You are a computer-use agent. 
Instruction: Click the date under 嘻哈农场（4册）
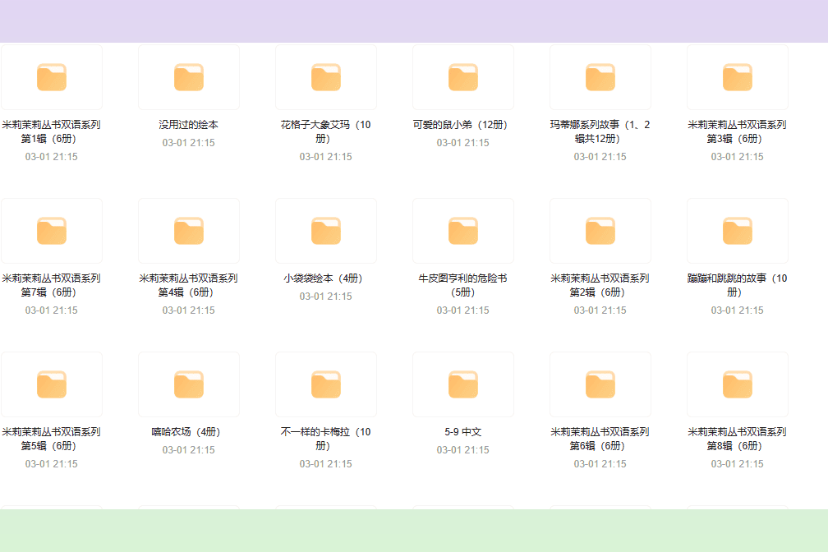189,450
